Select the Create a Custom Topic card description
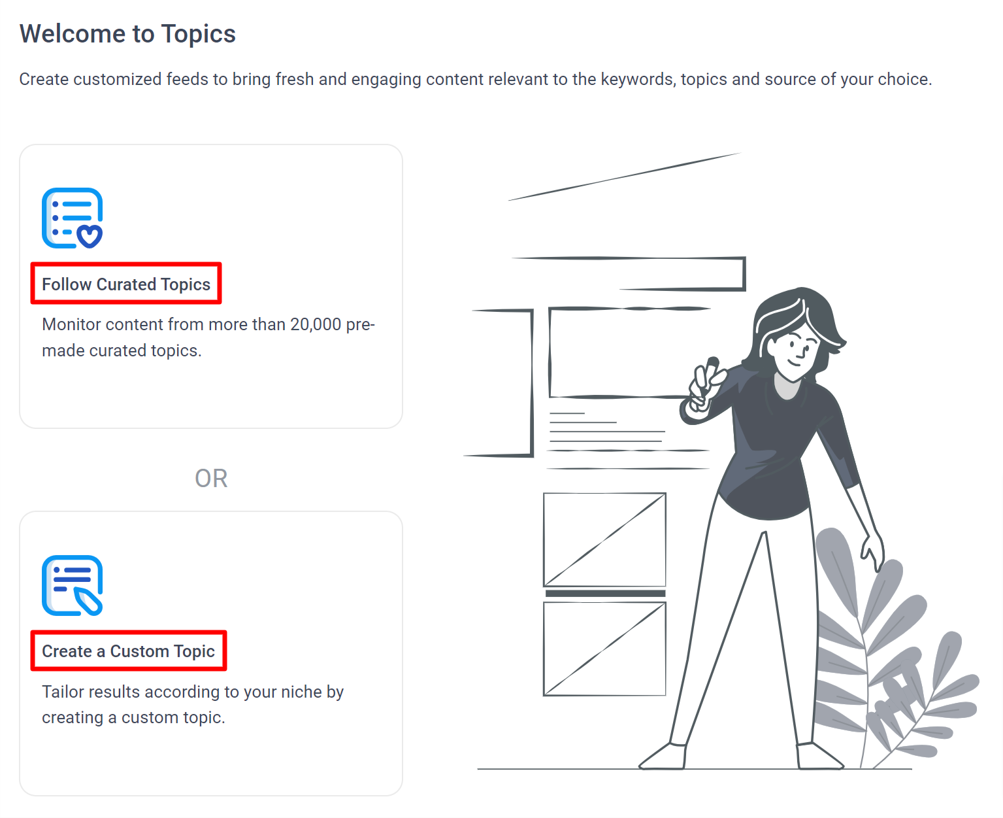 (193, 704)
